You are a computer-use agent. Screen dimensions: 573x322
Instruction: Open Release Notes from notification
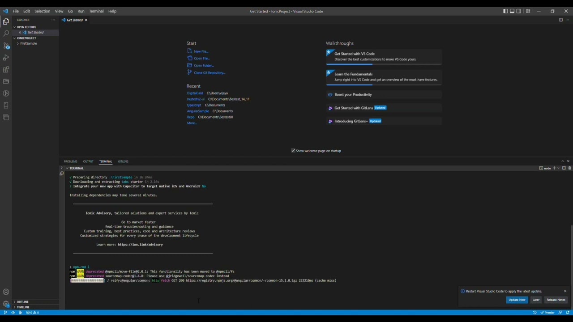point(556,300)
